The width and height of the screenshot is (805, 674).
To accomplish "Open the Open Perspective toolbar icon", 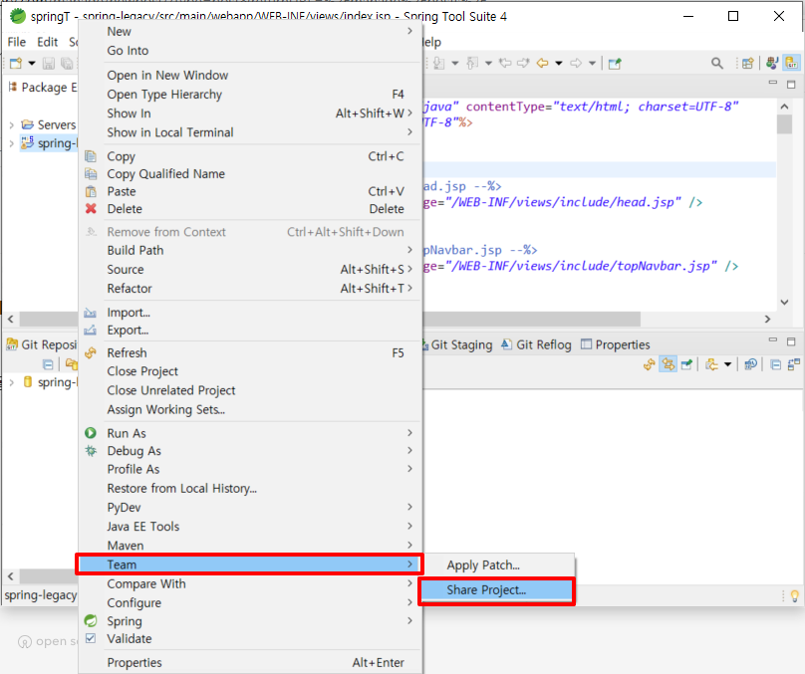I will (x=748, y=63).
